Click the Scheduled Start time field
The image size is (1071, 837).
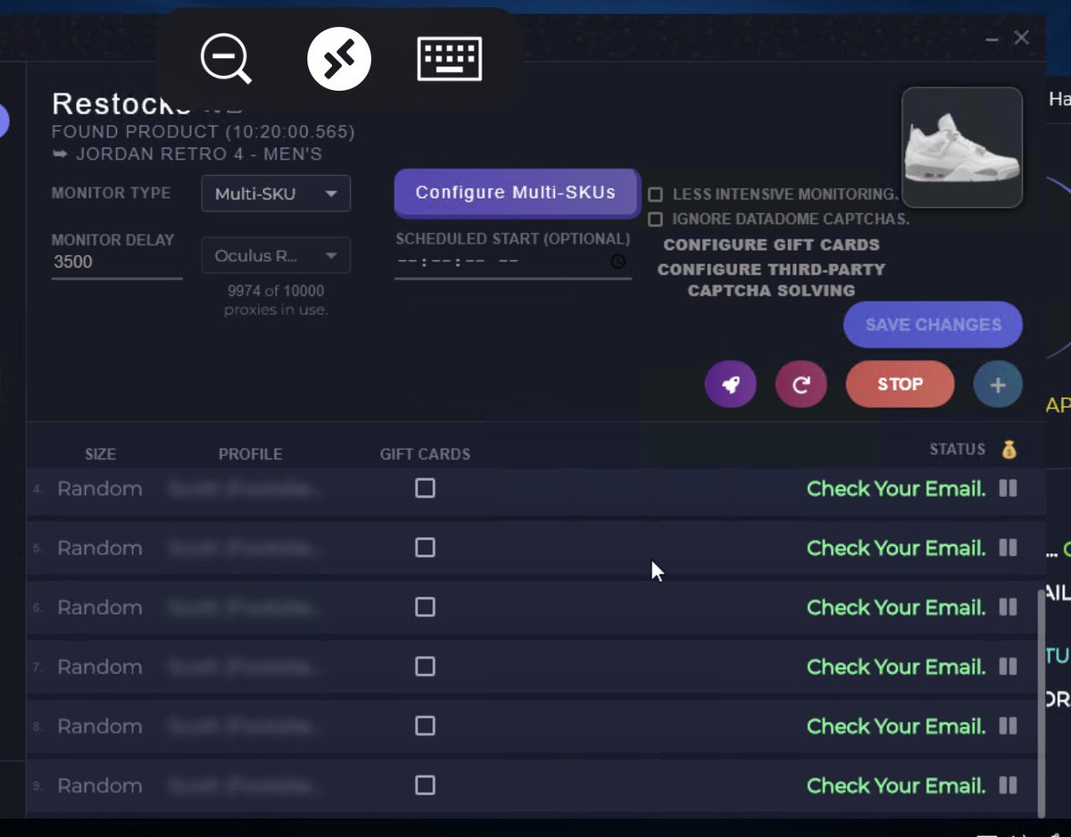[x=513, y=261]
